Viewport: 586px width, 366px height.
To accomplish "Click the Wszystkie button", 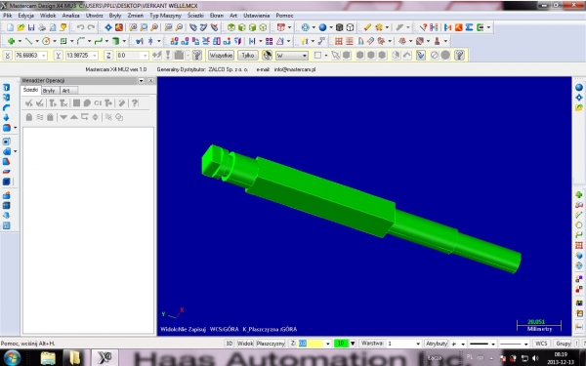I will [x=221, y=56].
